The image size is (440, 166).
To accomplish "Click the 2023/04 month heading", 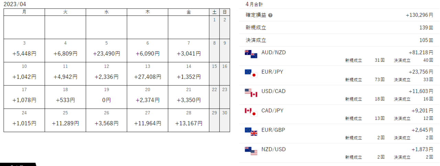I will pyautogui.click(x=15, y=4).
